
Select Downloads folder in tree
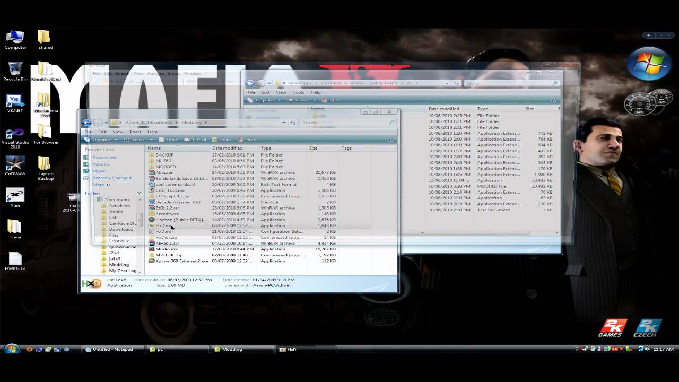121,229
